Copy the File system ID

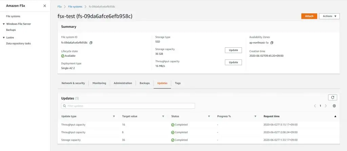91,43
